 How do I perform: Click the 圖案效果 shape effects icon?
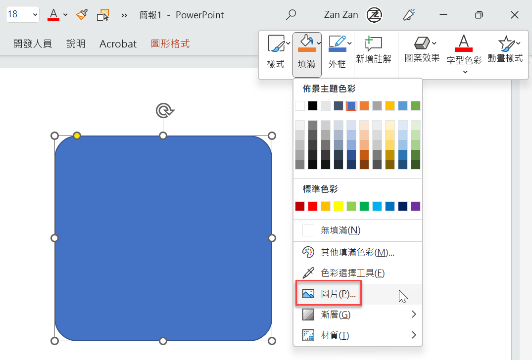pyautogui.click(x=422, y=43)
